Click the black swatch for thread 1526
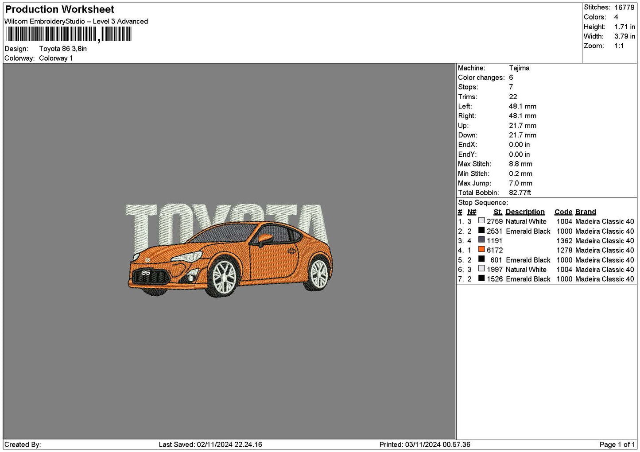 [x=481, y=278]
